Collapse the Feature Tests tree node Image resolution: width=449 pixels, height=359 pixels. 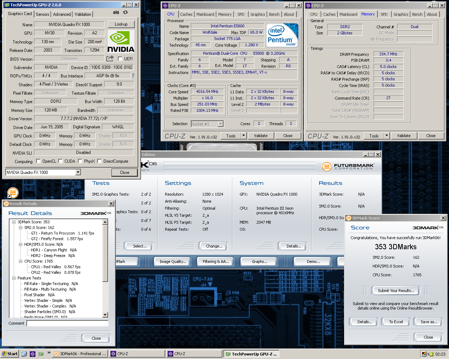point(14,278)
